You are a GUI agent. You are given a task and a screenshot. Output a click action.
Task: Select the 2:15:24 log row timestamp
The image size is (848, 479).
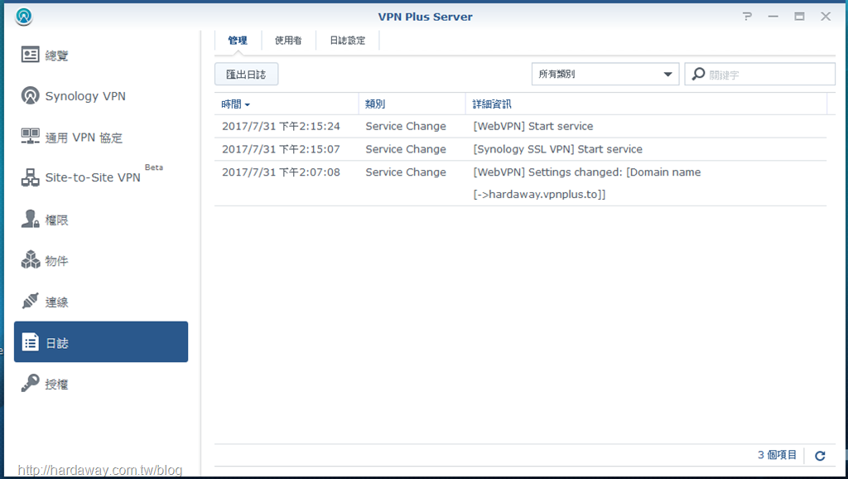pyautogui.click(x=281, y=126)
